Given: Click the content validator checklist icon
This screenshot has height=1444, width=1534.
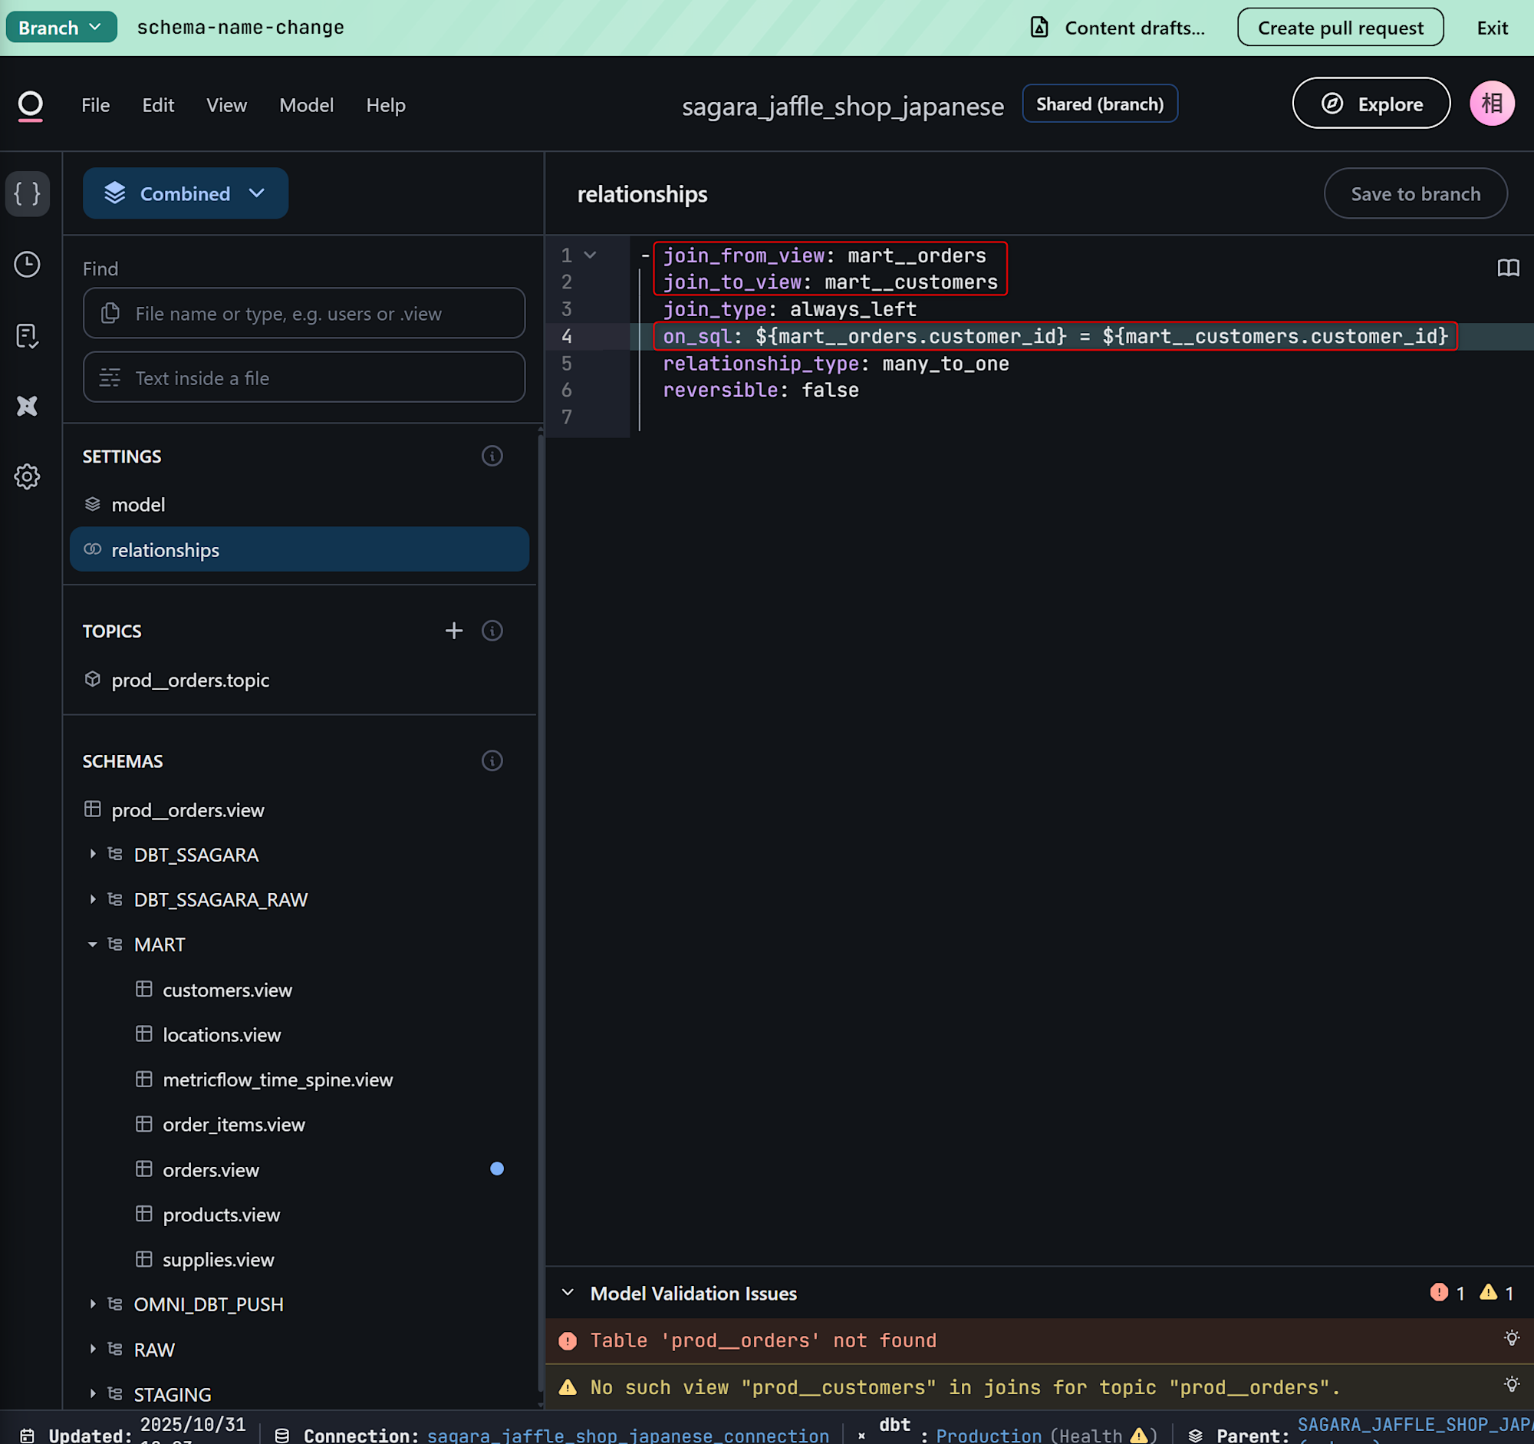Looking at the screenshot, I should (27, 336).
